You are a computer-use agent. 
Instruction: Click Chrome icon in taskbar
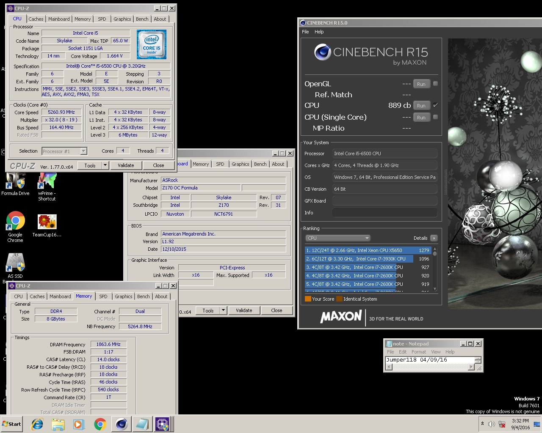point(100,424)
